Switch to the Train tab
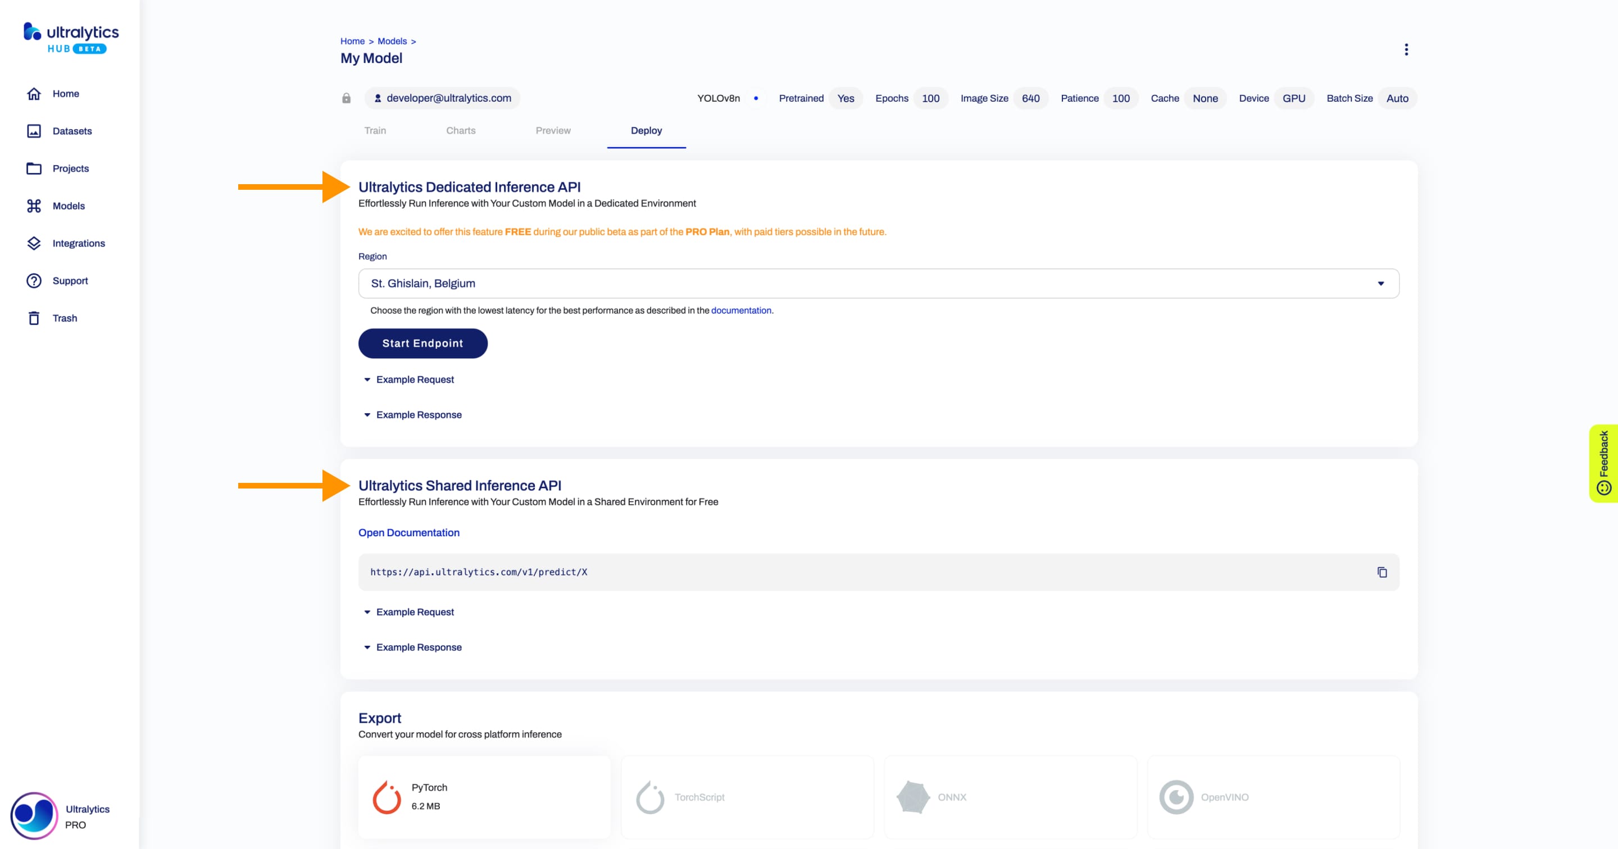Viewport: 1618px width, 849px height. (376, 130)
